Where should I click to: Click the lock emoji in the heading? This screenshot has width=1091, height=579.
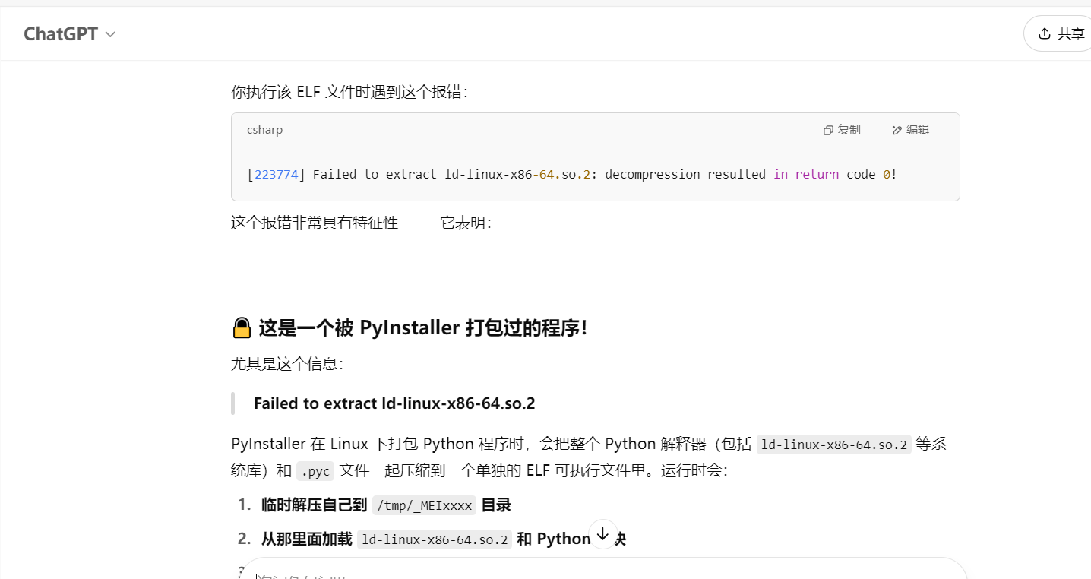coord(242,328)
